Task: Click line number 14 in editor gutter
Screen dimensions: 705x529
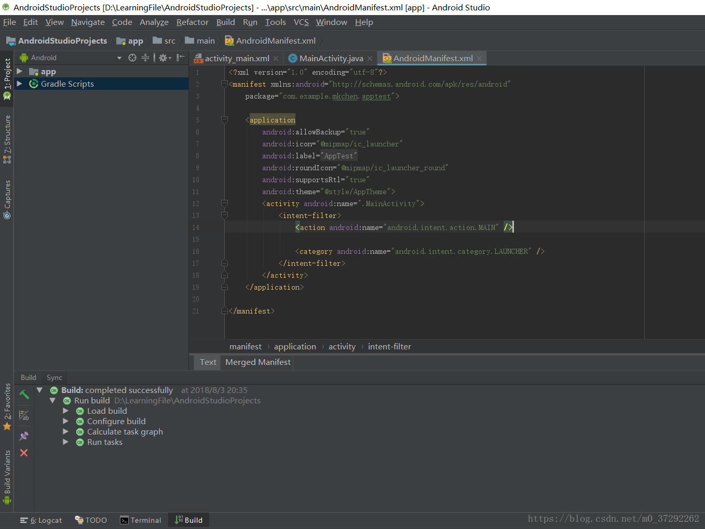Action: [x=196, y=227]
